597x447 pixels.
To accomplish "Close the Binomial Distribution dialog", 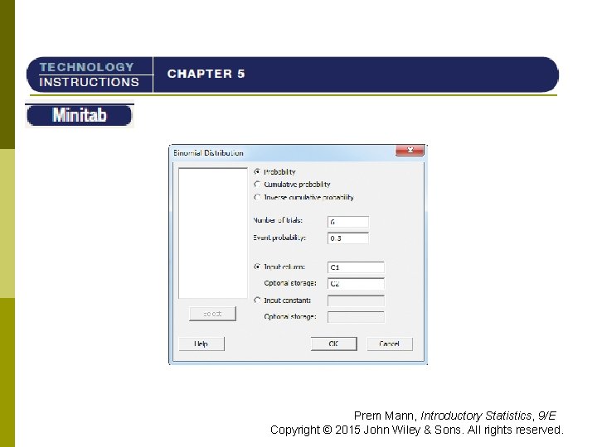I will [x=410, y=150].
